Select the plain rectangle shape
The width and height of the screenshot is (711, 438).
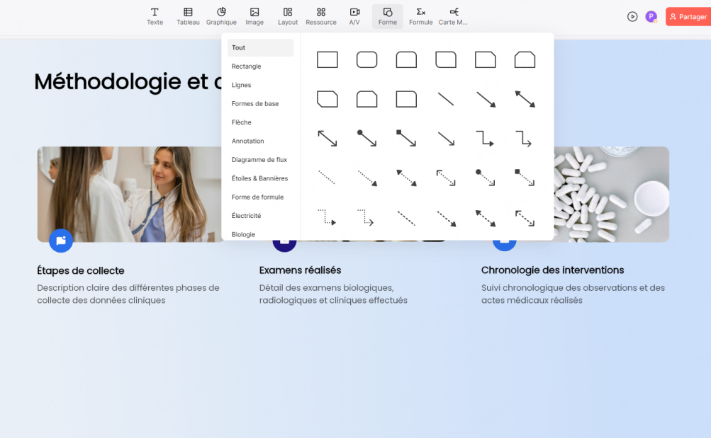[x=327, y=59]
